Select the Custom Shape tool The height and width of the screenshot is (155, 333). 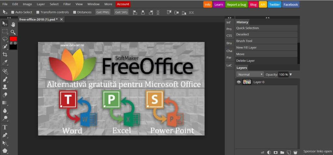click(x=5, y=151)
